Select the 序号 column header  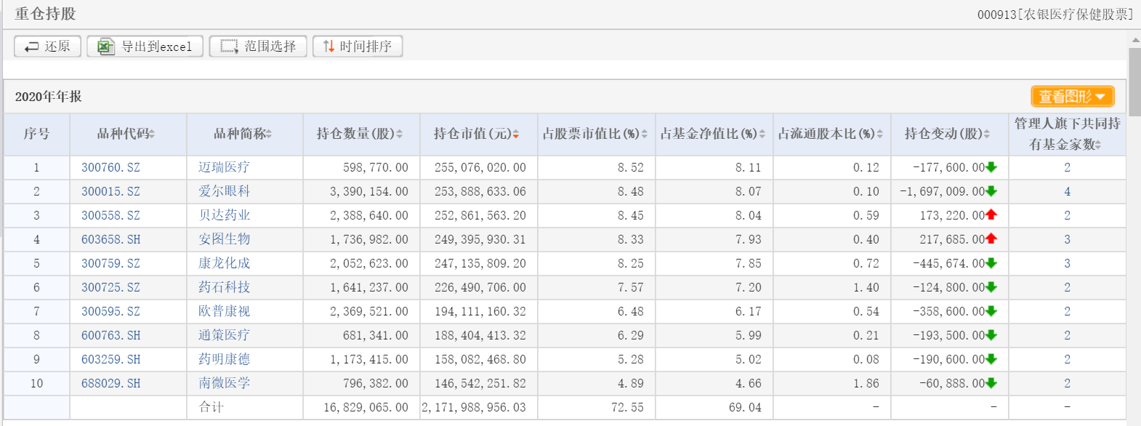tap(36, 134)
